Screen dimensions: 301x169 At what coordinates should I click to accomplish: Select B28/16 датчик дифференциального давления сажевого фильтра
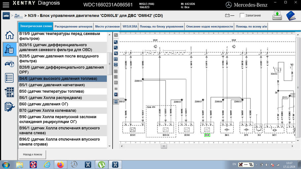pyautogui.click(x=63, y=47)
